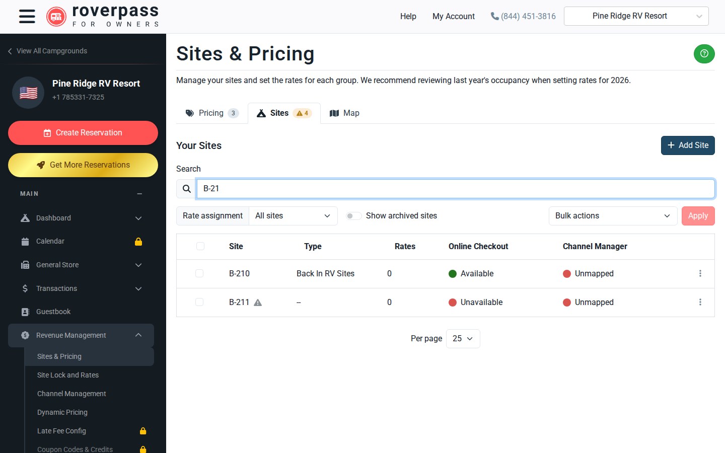Screen dimensions: 725x453
Task: Check the select-all sites checkbox
Action: [x=200, y=246]
